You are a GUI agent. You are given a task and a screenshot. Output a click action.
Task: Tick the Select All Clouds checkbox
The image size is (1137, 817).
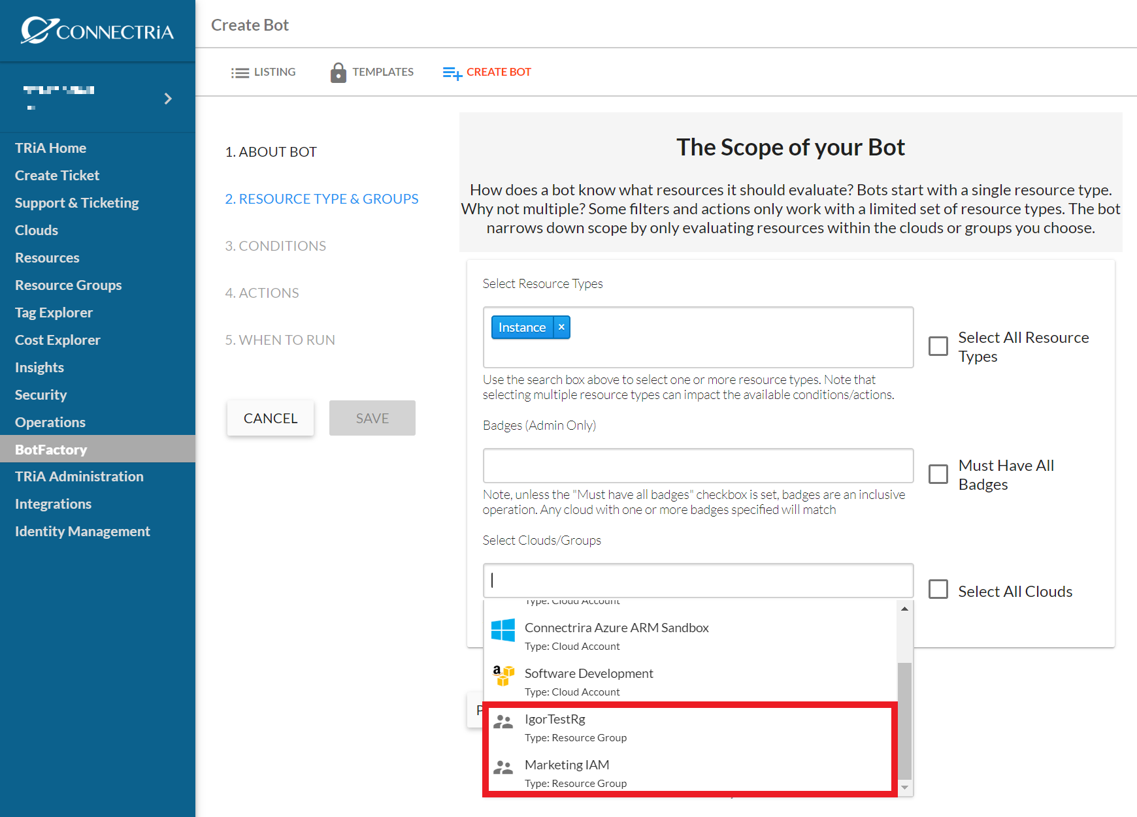938,589
